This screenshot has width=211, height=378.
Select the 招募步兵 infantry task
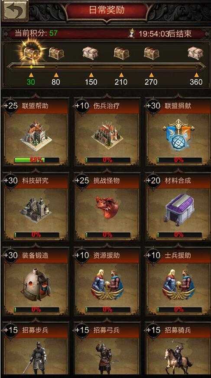(x=36, y=349)
